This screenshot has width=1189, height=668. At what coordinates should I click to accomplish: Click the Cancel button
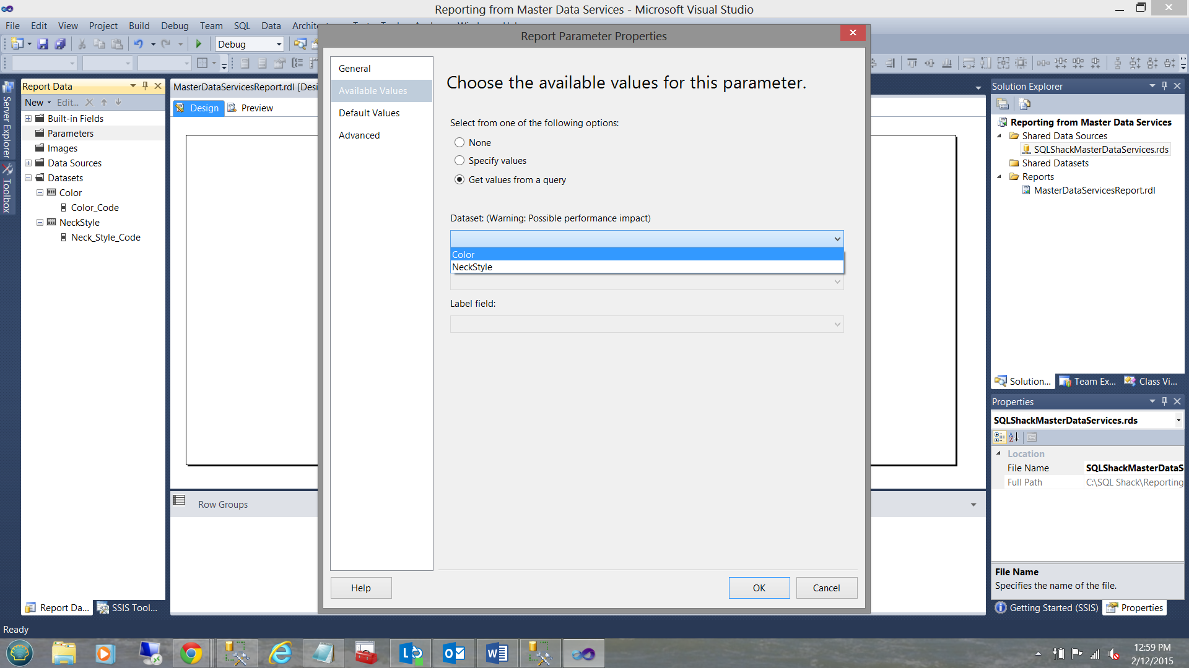pos(826,588)
